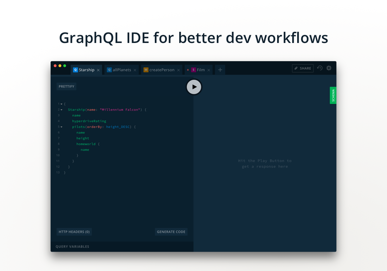Viewport: 387px width, 271px height.
Task: Open the SCHEMA side panel
Action: coord(333,95)
